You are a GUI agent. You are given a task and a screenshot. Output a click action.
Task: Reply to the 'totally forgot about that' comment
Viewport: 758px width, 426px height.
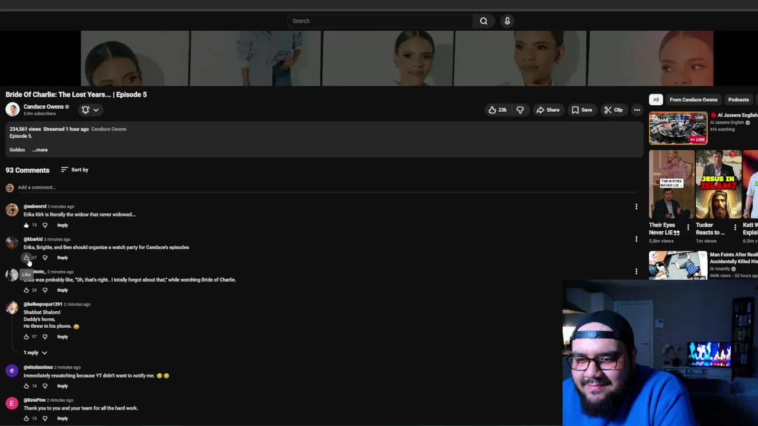62,291
